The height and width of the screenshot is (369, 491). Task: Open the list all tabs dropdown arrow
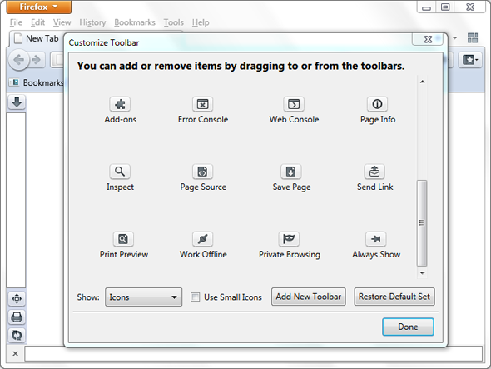click(454, 38)
